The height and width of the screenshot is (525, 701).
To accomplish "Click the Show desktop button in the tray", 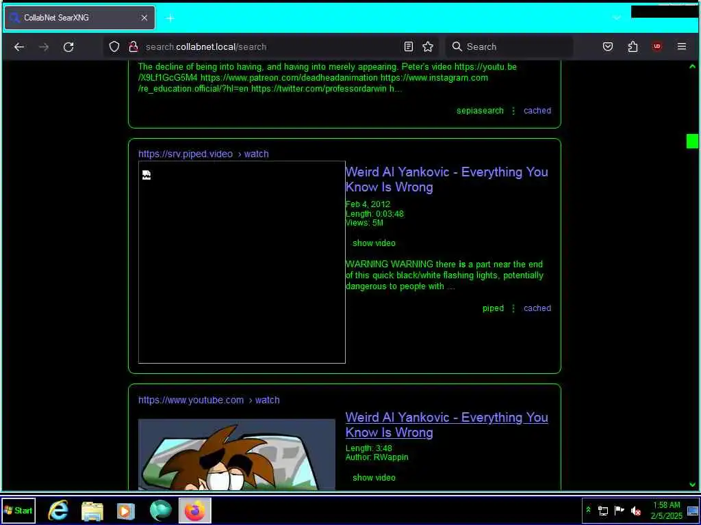I will [x=693, y=511].
